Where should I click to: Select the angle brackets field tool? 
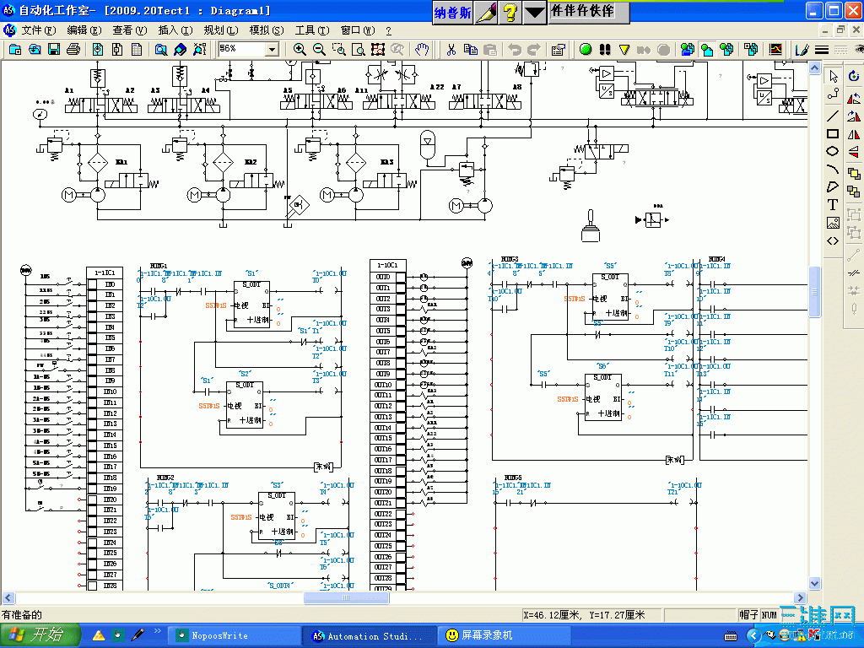tap(833, 240)
